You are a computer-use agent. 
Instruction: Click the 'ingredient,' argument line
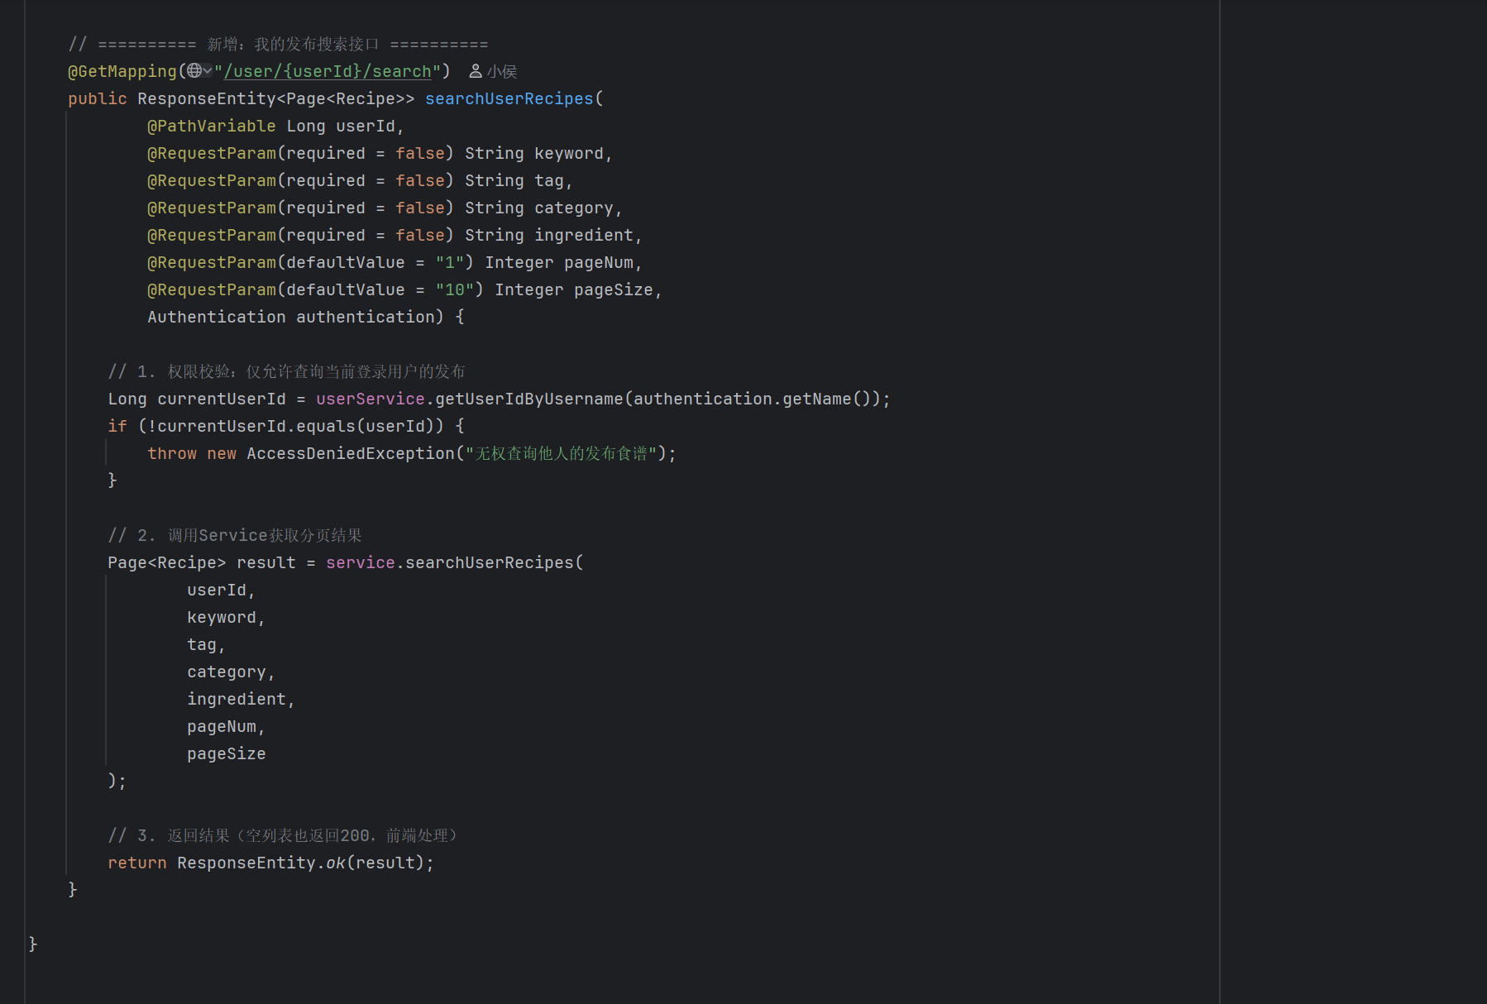tap(241, 700)
